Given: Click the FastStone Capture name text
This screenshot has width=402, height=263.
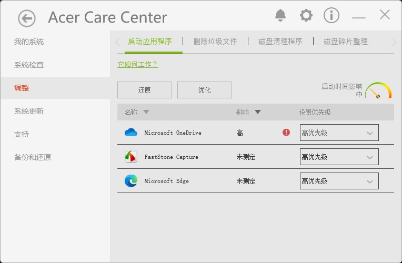Looking at the screenshot, I should (171, 157).
